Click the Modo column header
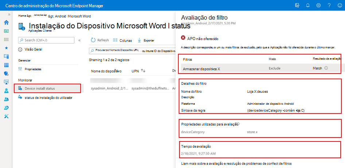345x168 pixels. tap(272, 59)
